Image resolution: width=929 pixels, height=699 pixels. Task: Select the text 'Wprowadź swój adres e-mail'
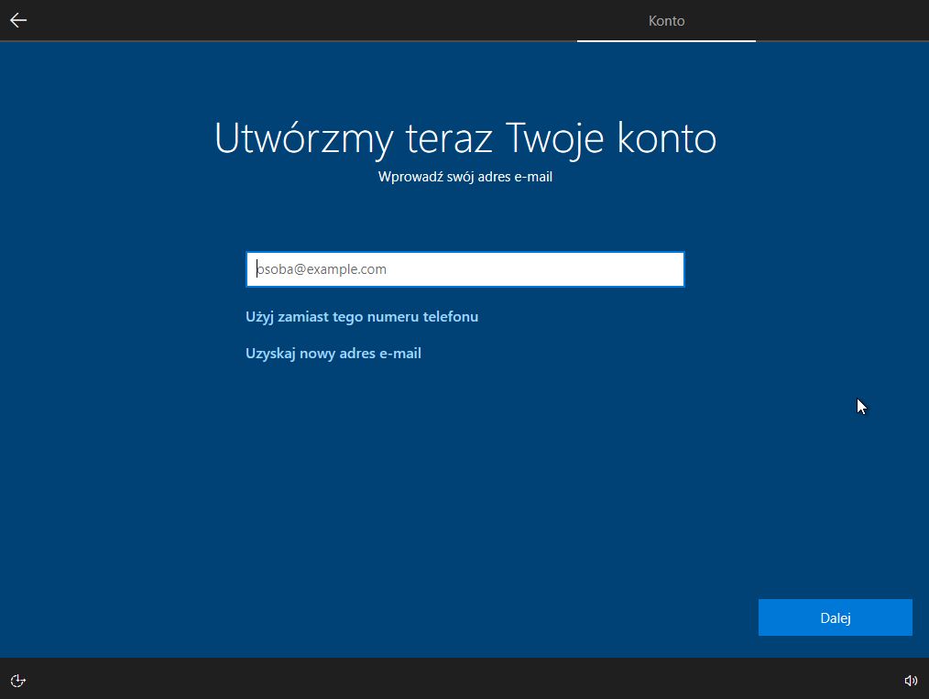coord(465,177)
